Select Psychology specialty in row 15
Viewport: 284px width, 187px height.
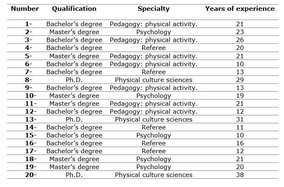click(153, 135)
